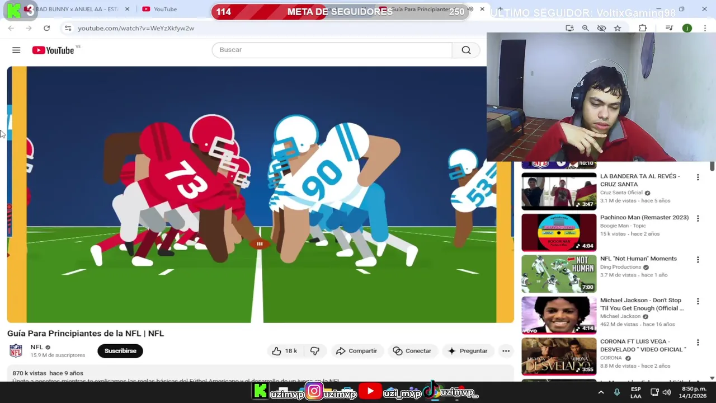Open NFL "Not Human" Moments title
The height and width of the screenshot is (403, 716).
coord(638,259)
